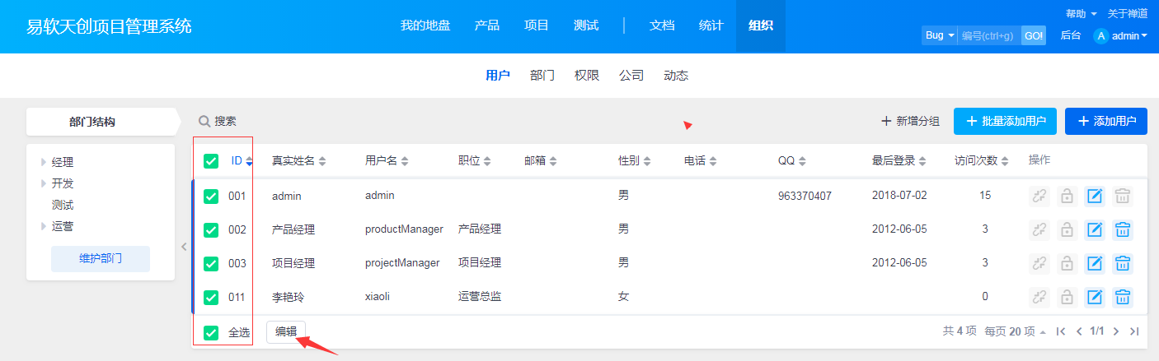The image size is (1159, 361).
Task: Sort by 访问次数 column
Action: click(x=982, y=161)
